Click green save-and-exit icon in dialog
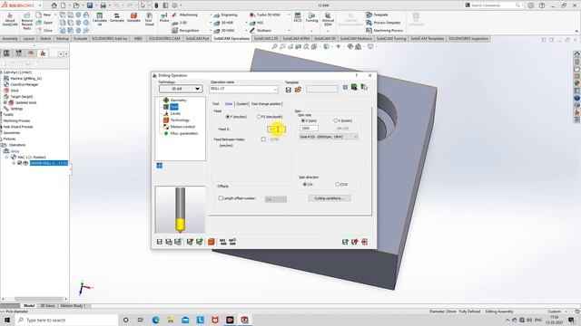The image size is (581, 326). [x=345, y=242]
